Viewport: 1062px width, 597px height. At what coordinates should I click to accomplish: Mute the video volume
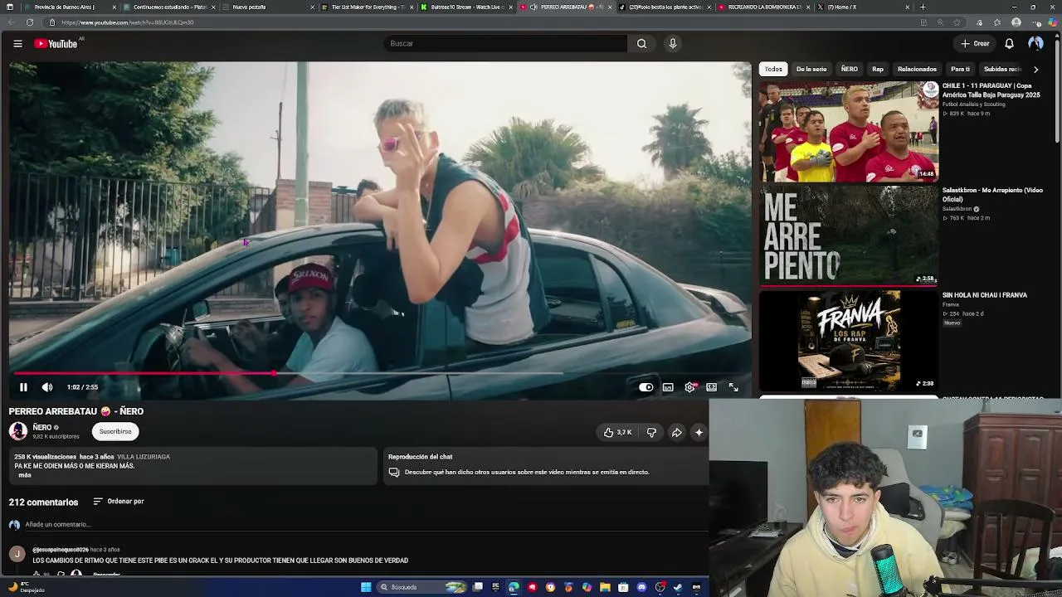(x=47, y=387)
